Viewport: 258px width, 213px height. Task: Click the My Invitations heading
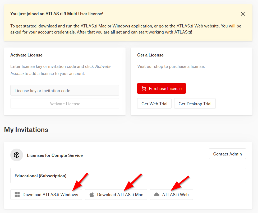tap(26, 130)
